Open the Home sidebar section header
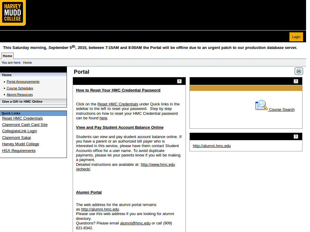This screenshot has width=310, height=232. pyautogui.click(x=33, y=75)
